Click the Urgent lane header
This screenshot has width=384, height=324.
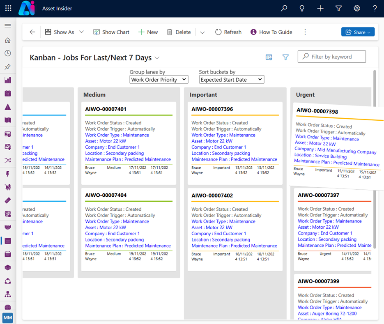[305, 95]
